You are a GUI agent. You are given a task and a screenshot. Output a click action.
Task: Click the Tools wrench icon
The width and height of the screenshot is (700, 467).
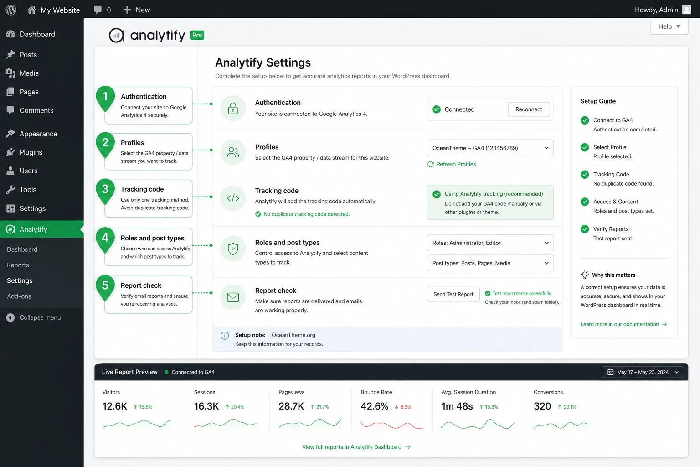(x=10, y=190)
